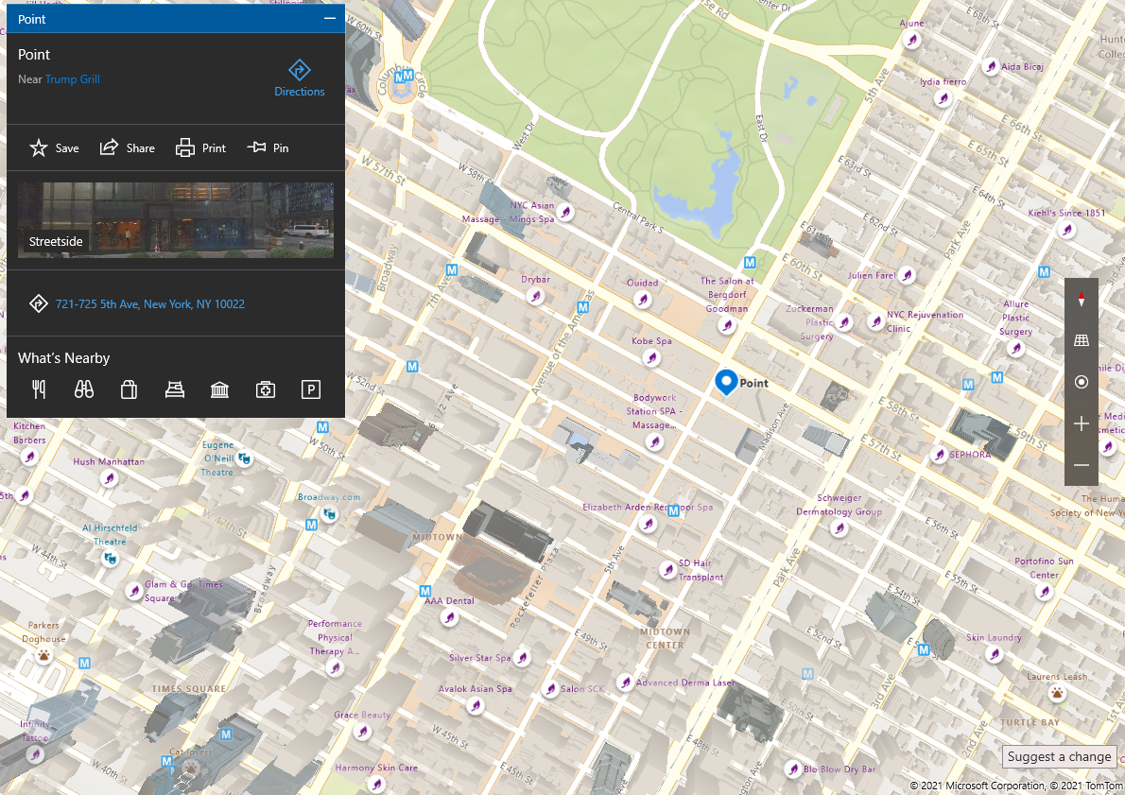
Task: Select the Kobe Spa map marker
Action: point(651,357)
